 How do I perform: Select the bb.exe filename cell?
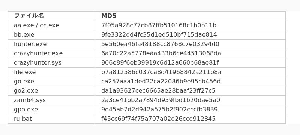51,35
